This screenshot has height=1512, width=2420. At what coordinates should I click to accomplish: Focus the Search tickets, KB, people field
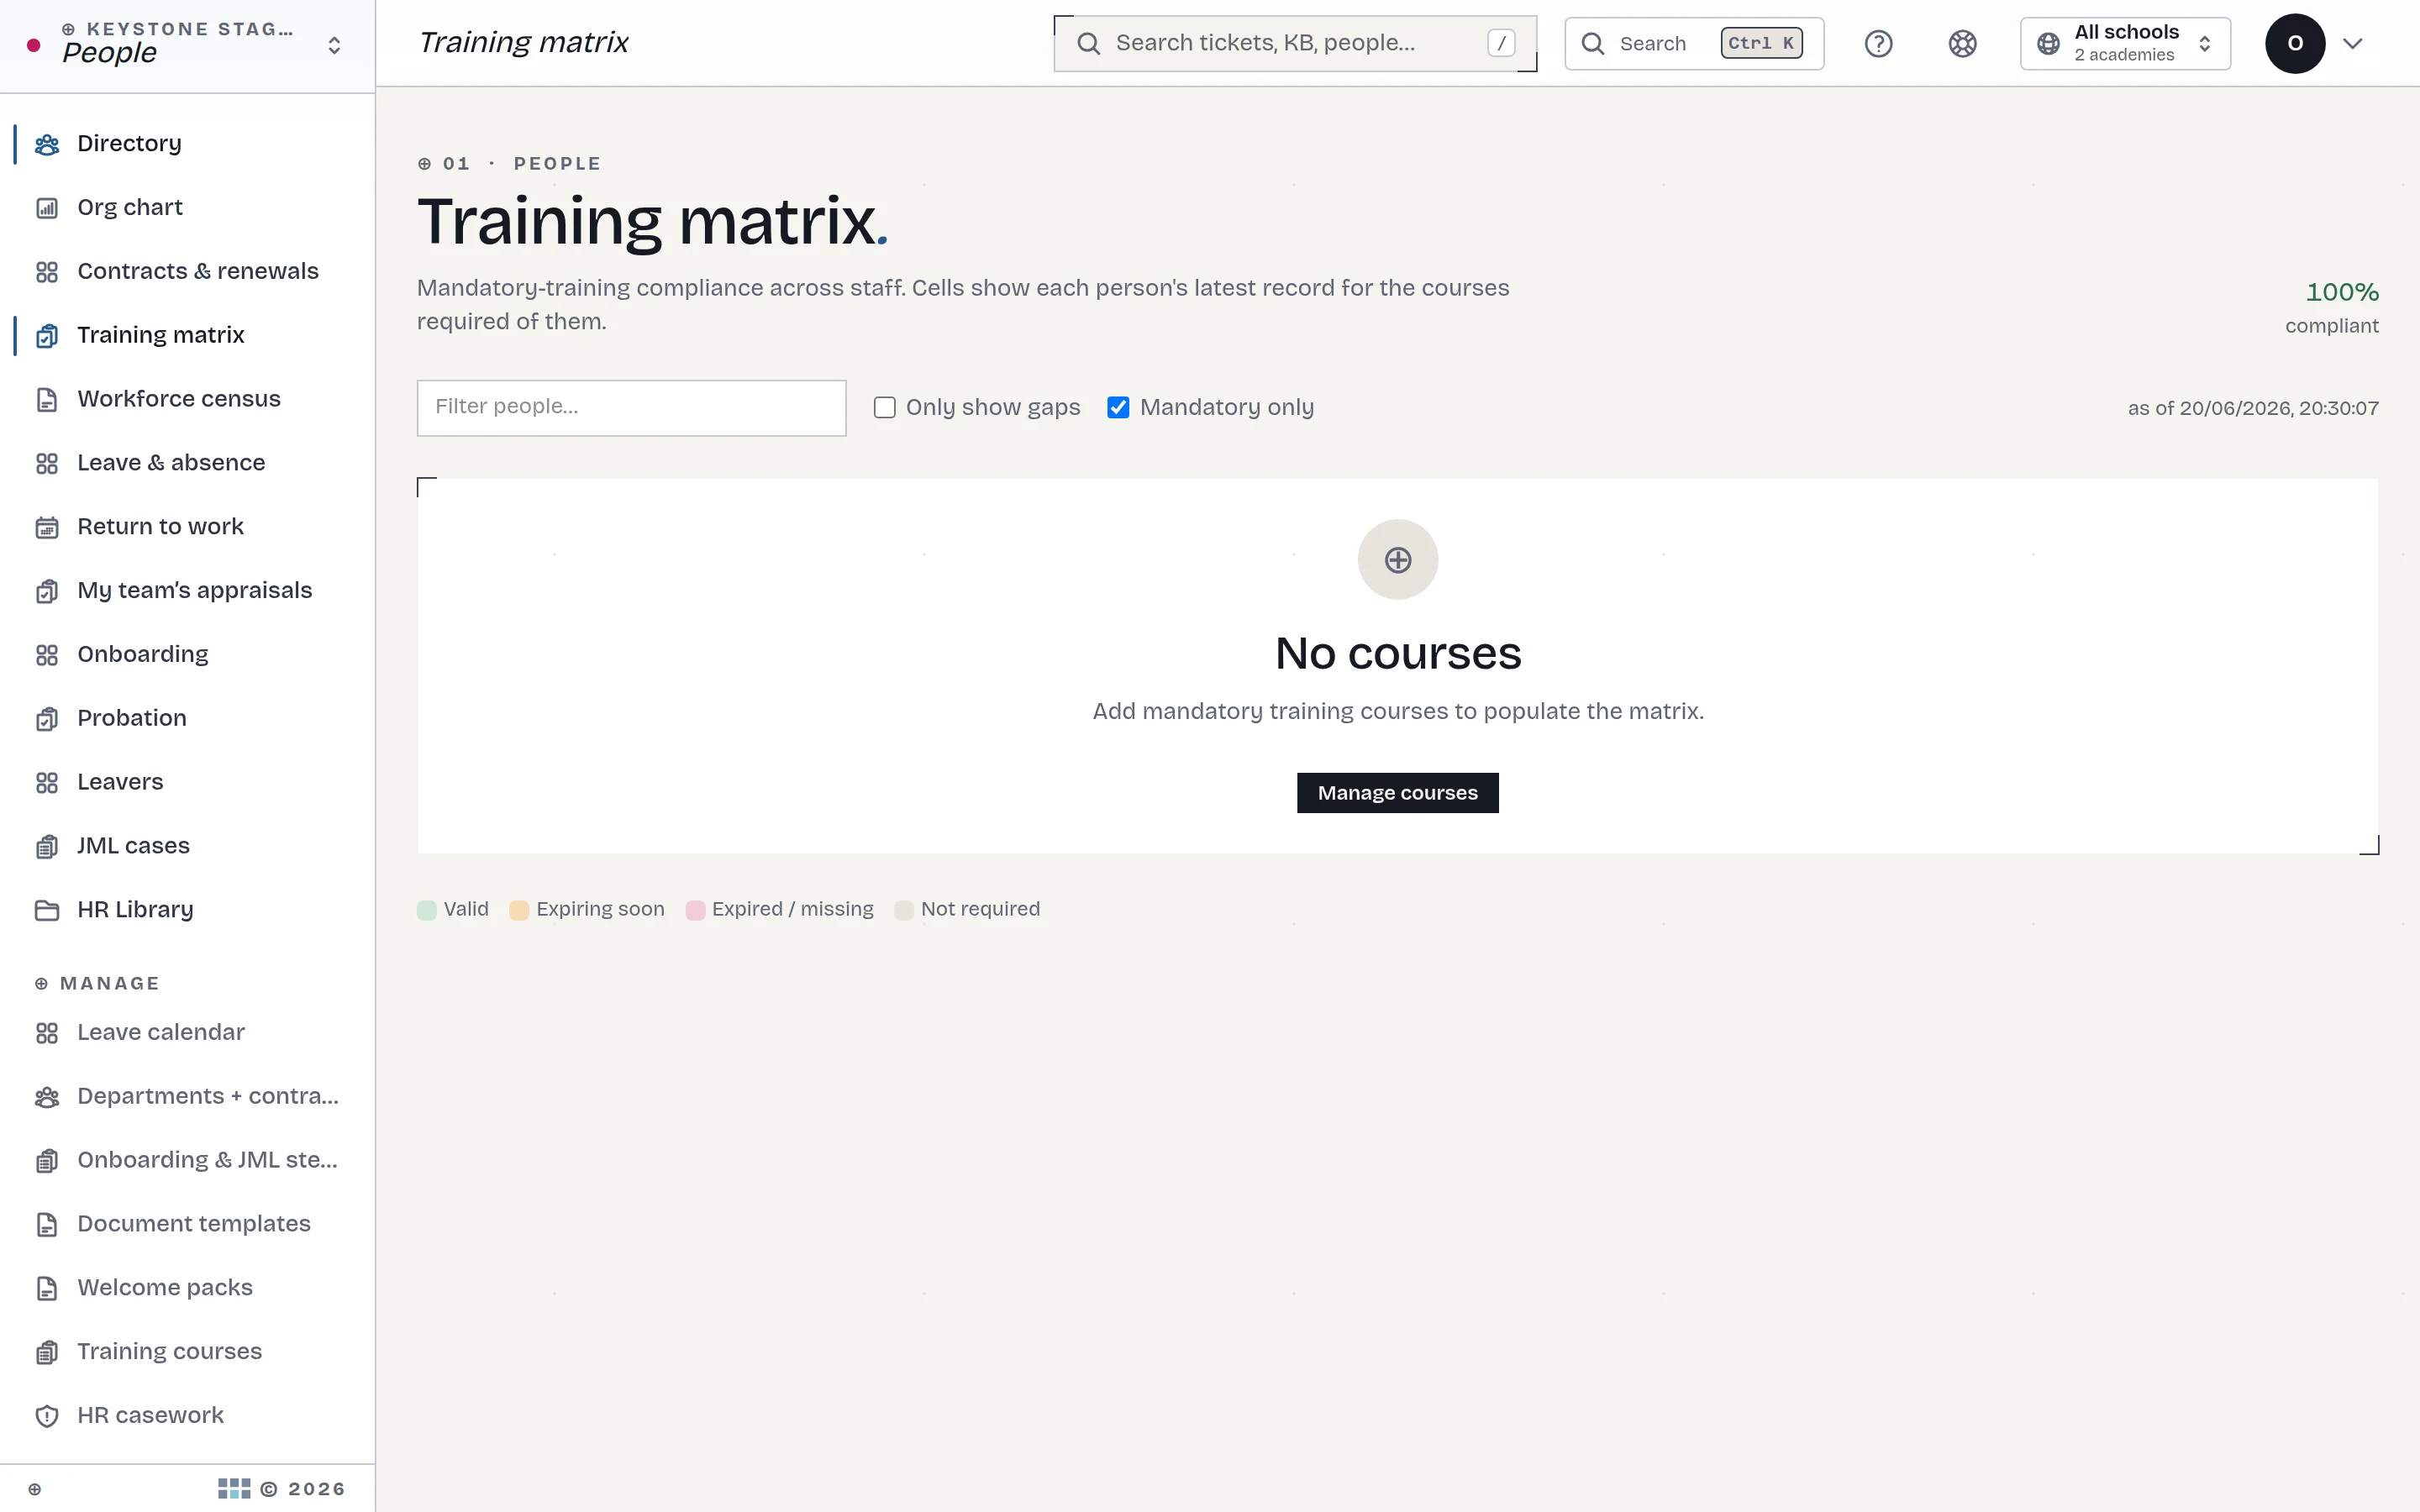pyautogui.click(x=1295, y=44)
